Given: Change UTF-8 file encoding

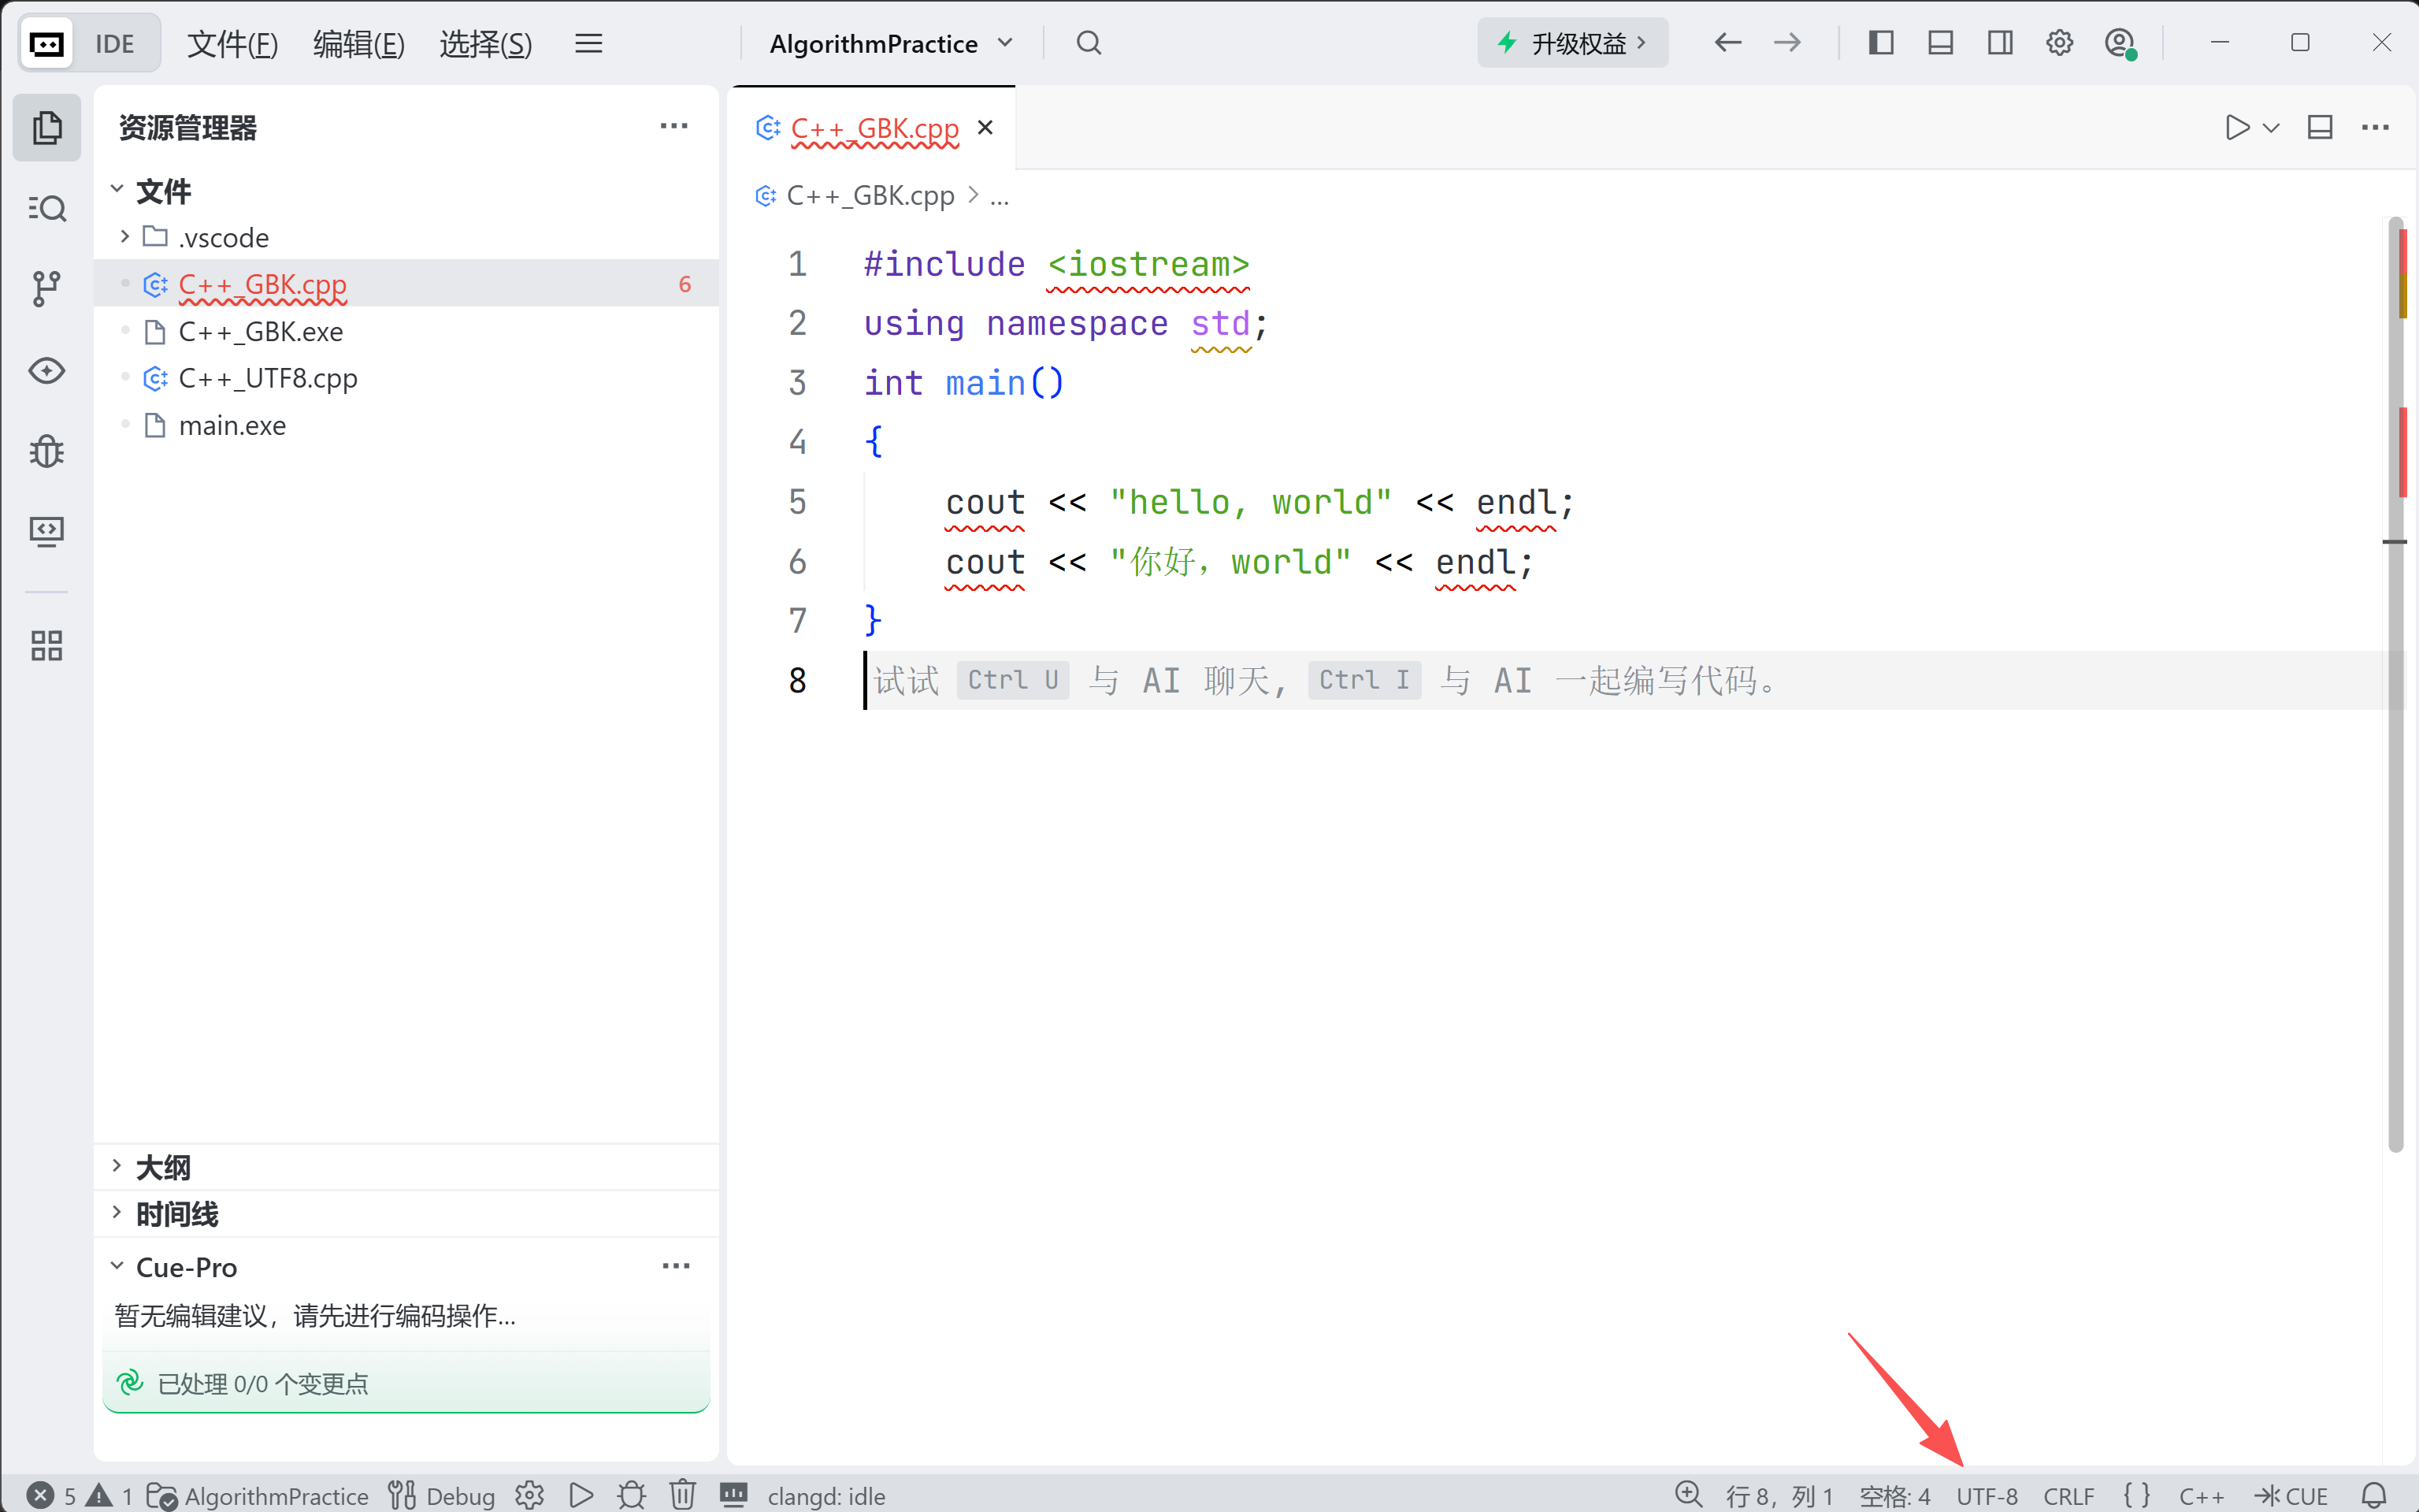Looking at the screenshot, I should tap(1987, 1496).
